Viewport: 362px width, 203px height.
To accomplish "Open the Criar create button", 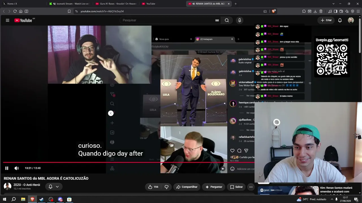I will point(326,20).
